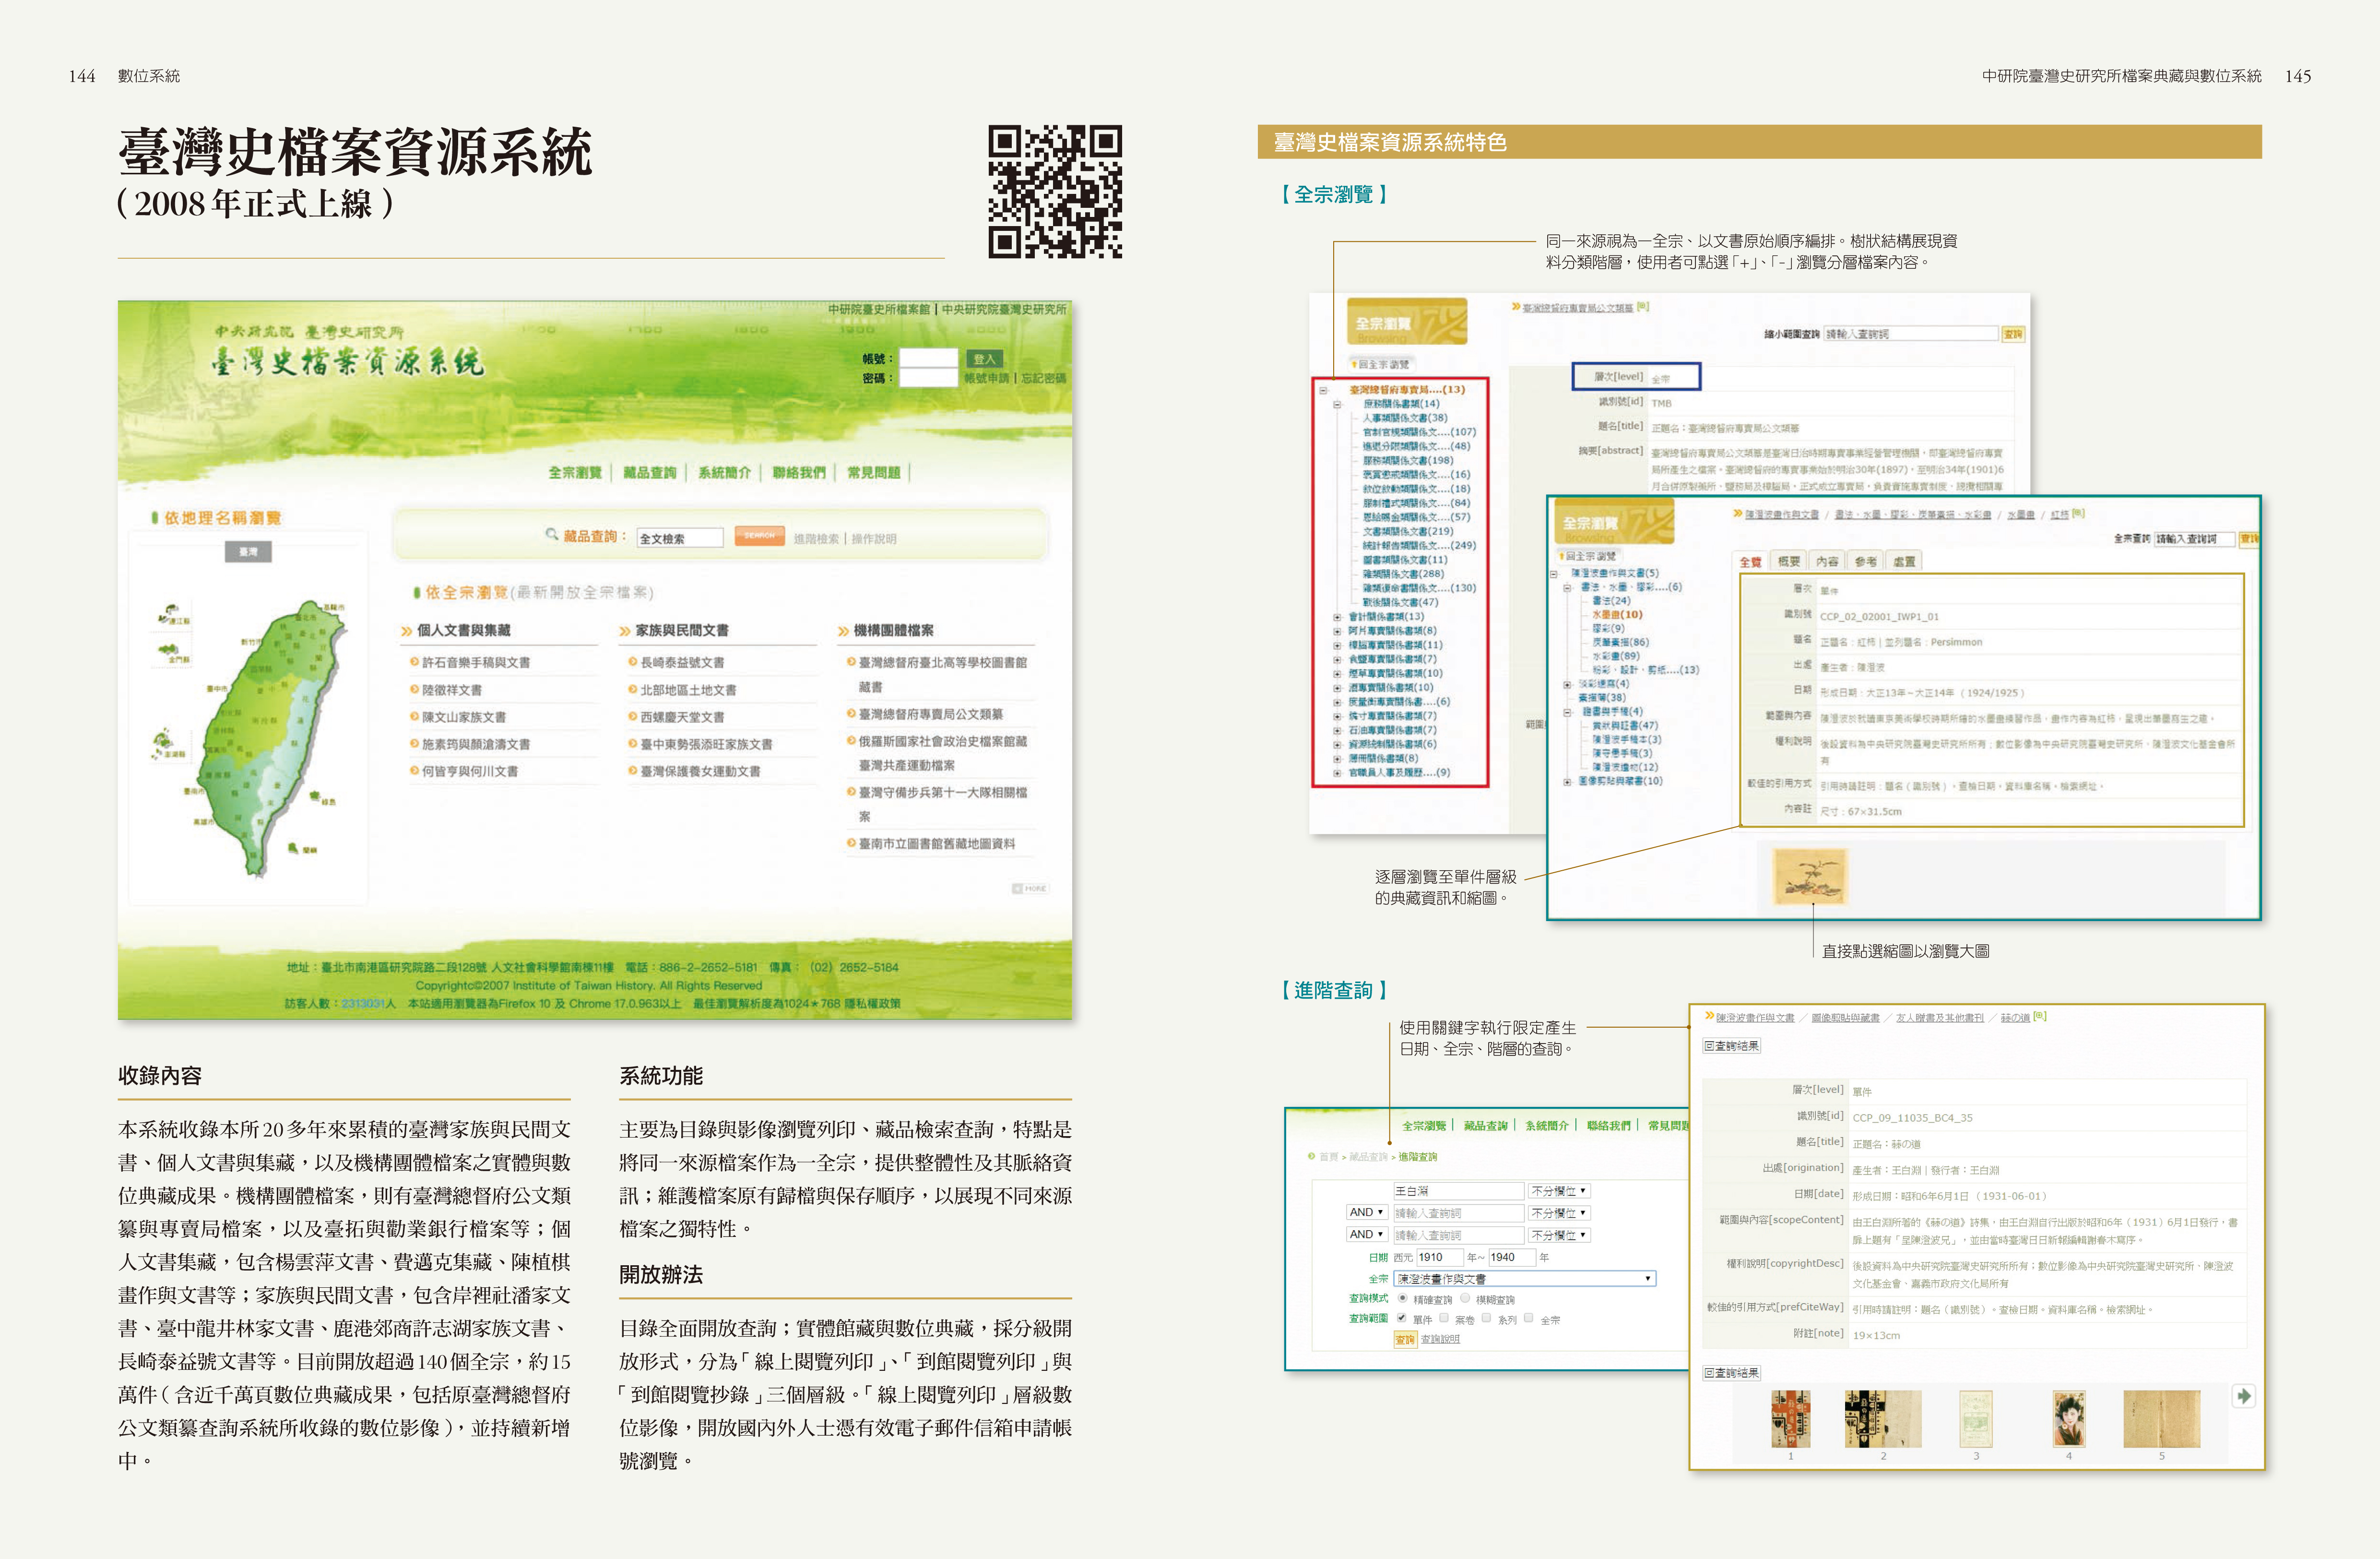Click the green 登入 login button
The height and width of the screenshot is (1559, 2380).
[x=985, y=358]
